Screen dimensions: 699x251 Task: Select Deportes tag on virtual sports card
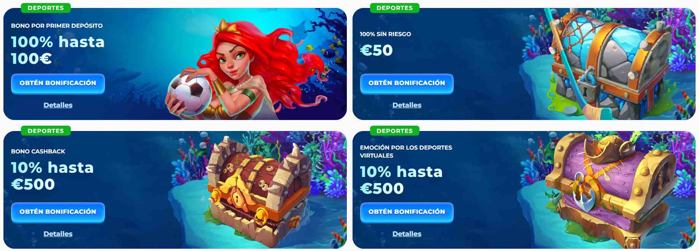pyautogui.click(x=394, y=131)
